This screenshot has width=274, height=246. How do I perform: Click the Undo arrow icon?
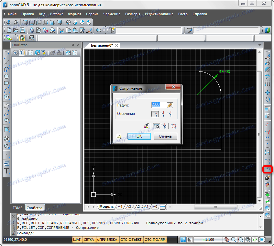[x=98, y=30]
